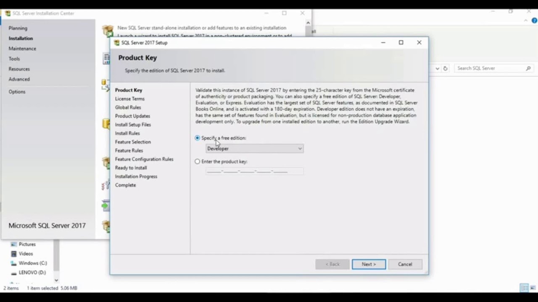Screen dimensions: 538x302
Task: Click the Search SQL Server box
Action: click(494, 68)
